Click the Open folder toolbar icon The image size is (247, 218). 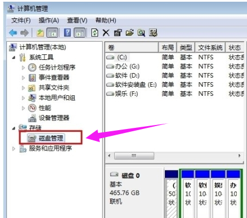[x=129, y=33]
